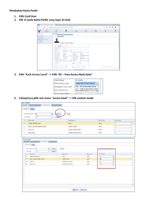The height and width of the screenshot is (210, 157).
Task: Toggle the Card Status Enable checkbox
Action: click(x=76, y=80)
